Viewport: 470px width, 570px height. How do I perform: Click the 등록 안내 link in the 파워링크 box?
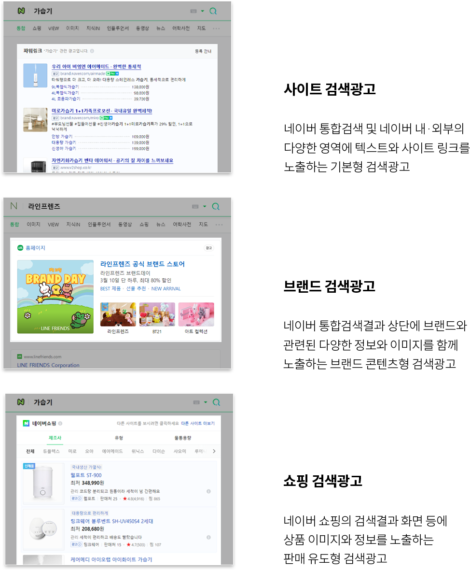pos(203,51)
